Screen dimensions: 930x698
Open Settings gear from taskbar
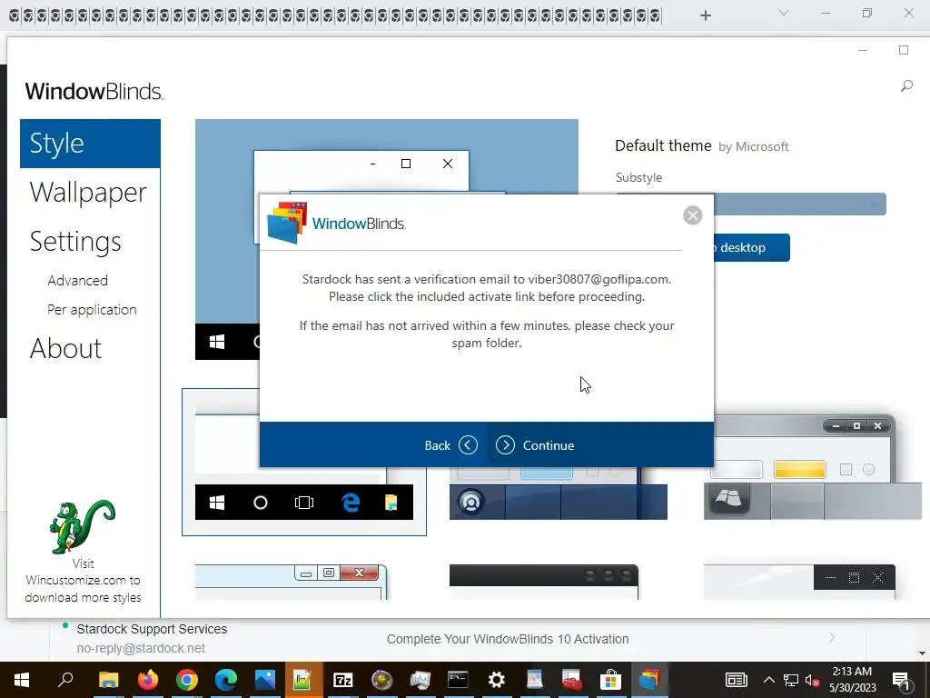tap(497, 680)
